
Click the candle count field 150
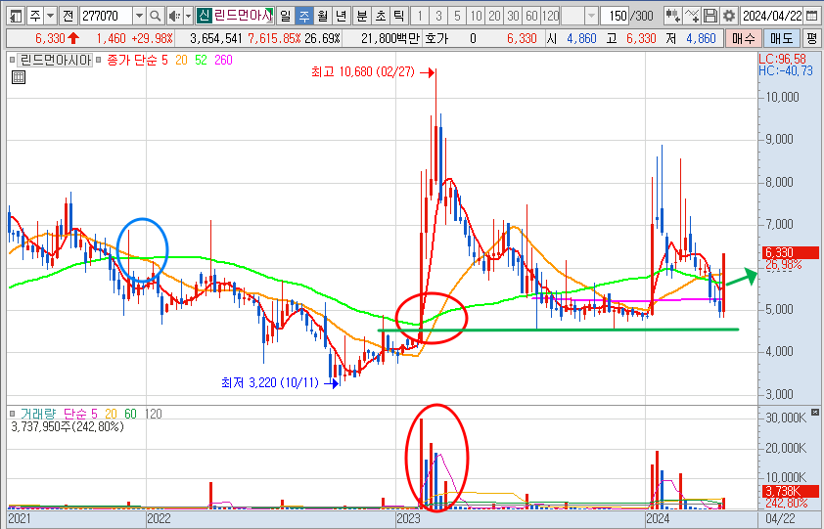click(616, 16)
